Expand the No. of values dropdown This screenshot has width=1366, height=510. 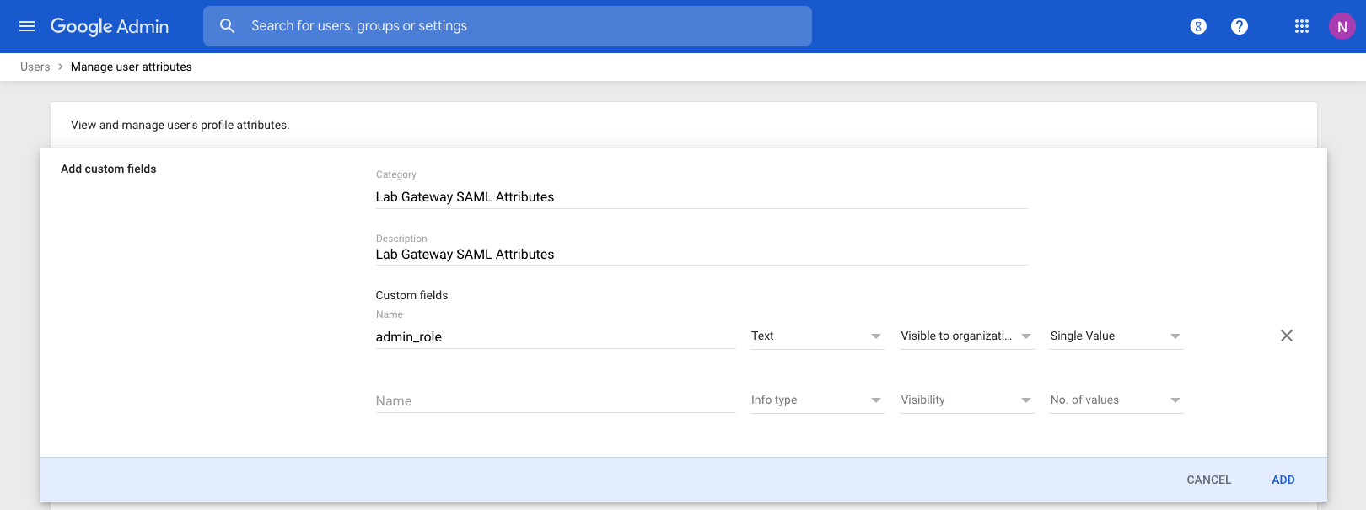[1116, 400]
